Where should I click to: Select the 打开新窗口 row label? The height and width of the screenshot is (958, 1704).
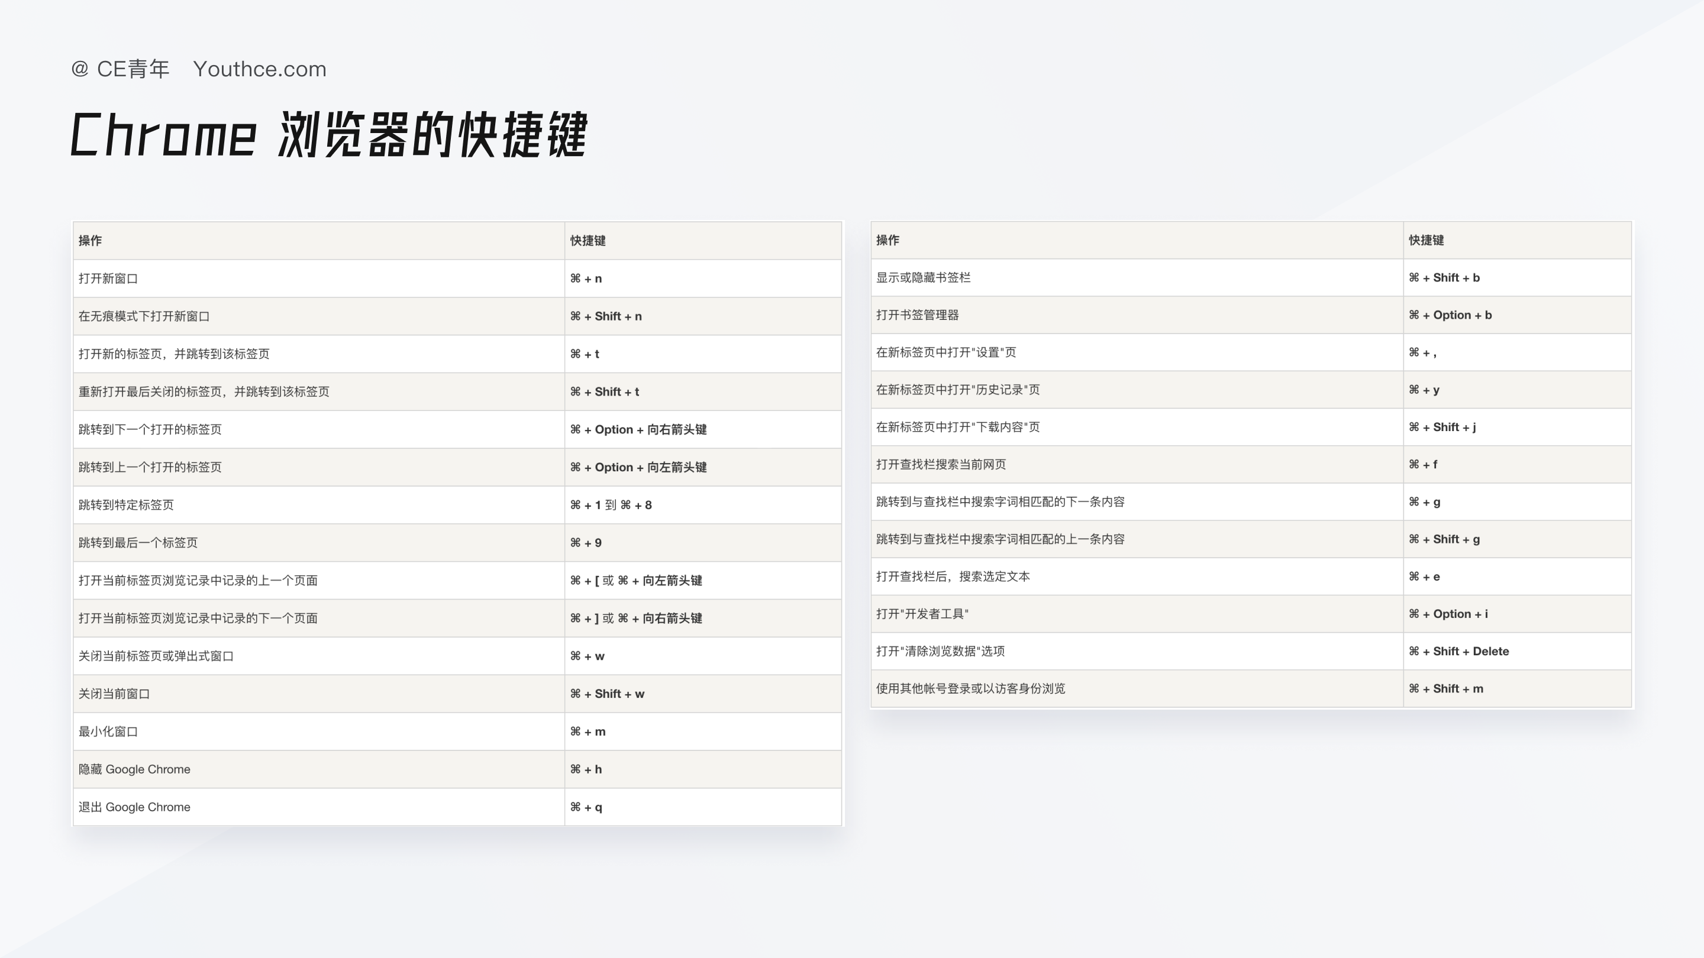tap(108, 279)
